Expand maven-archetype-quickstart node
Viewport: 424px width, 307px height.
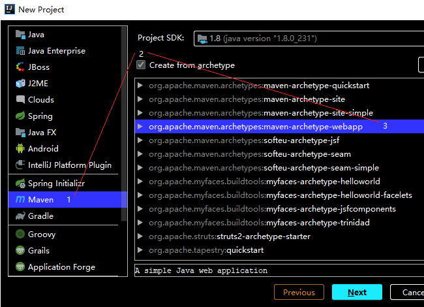140,86
